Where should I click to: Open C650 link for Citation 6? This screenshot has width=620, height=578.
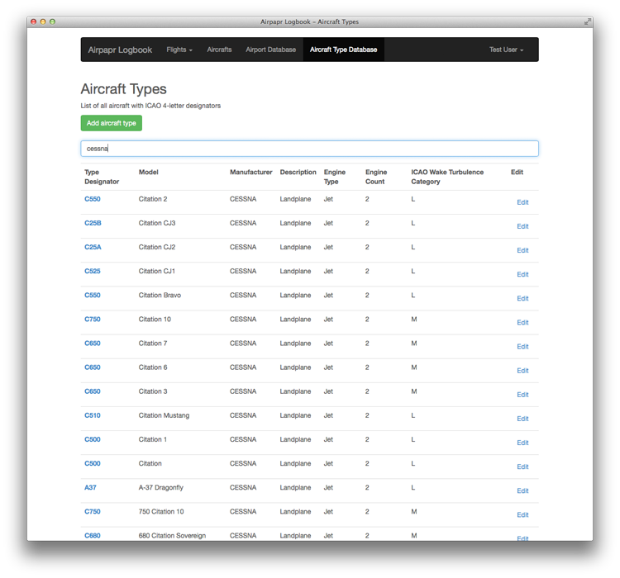(x=92, y=367)
